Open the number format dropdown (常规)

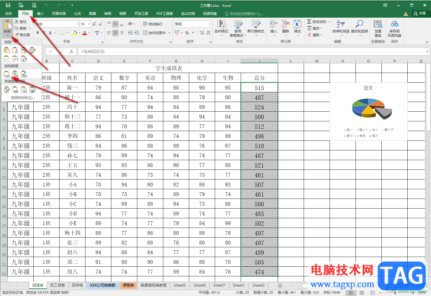pos(209,24)
